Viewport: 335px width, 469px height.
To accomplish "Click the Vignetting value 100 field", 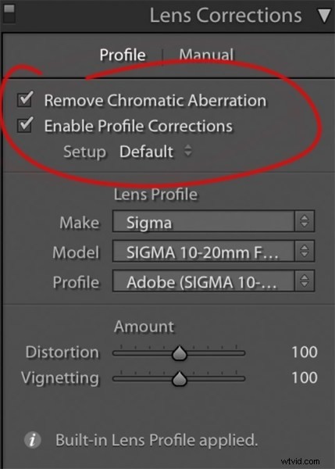I will point(305,378).
